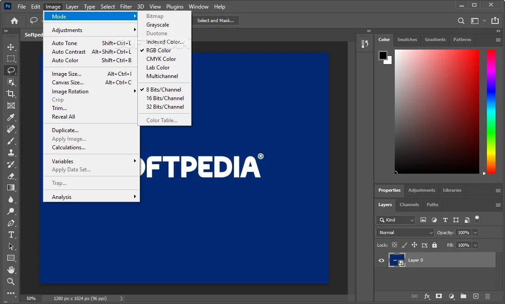This screenshot has height=304, width=505.
Task: Toggle lock transparent pixels
Action: tap(394, 245)
